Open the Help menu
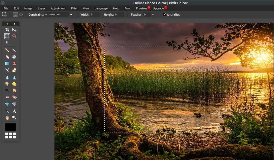The height and width of the screenshot is (160, 274). point(116,8)
